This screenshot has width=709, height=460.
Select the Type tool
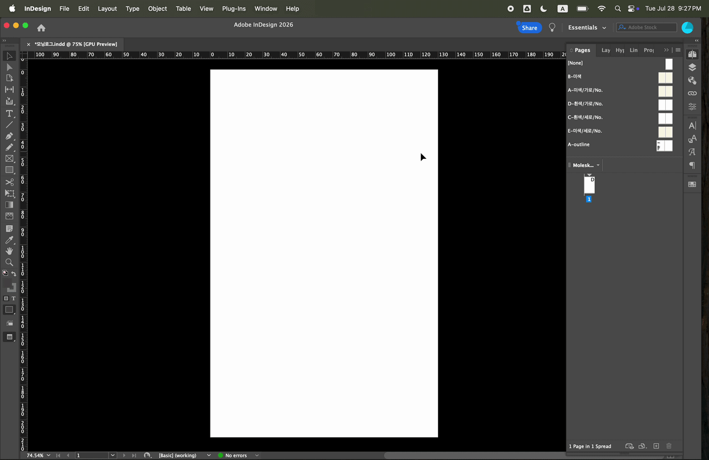point(9,113)
